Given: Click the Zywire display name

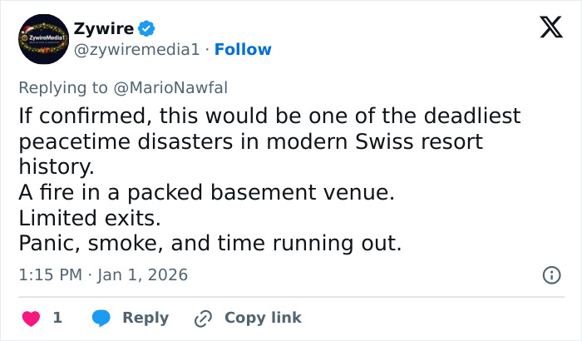Looking at the screenshot, I should pos(102,28).
